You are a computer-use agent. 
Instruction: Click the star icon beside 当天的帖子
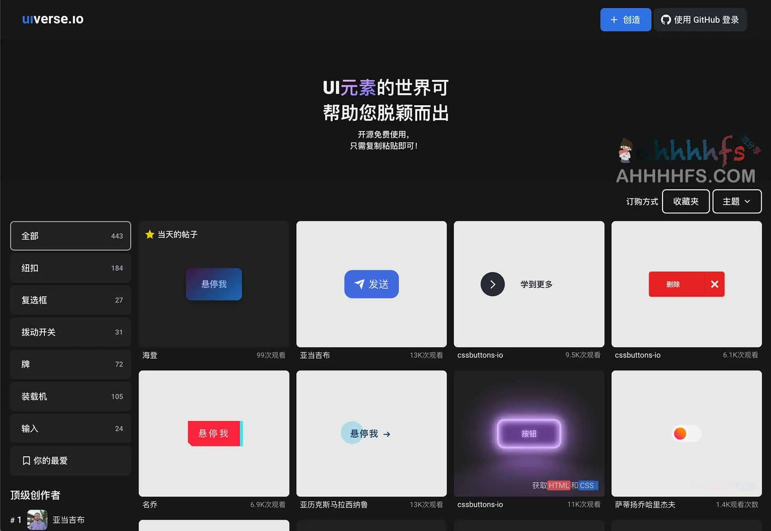150,234
